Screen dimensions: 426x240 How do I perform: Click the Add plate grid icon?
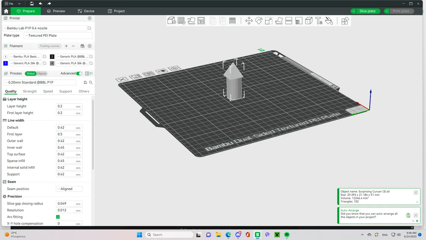181,21
